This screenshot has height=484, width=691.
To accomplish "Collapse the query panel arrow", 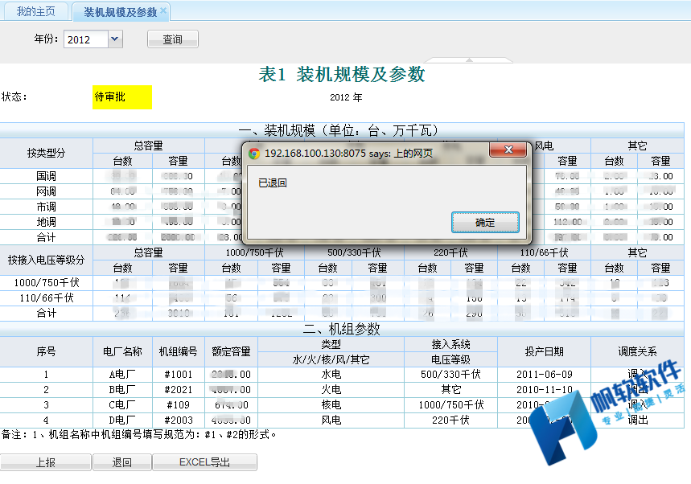I will pyautogui.click(x=469, y=59).
